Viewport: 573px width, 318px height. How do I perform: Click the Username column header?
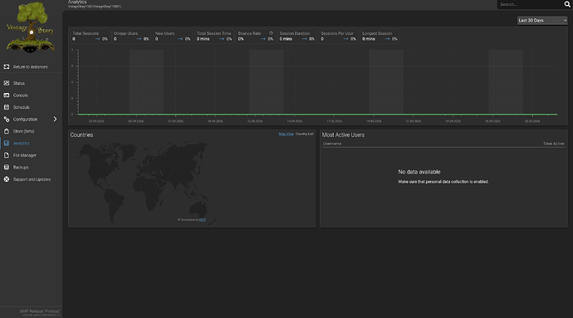coord(332,144)
